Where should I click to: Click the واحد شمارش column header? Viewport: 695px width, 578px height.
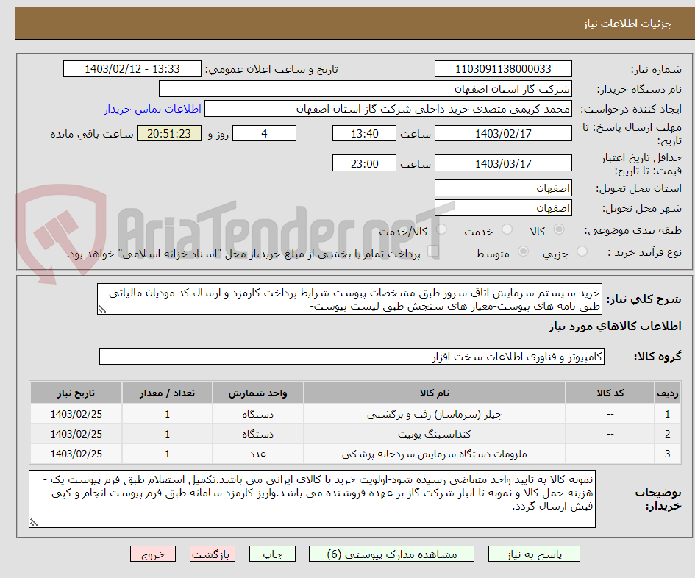pos(258,393)
